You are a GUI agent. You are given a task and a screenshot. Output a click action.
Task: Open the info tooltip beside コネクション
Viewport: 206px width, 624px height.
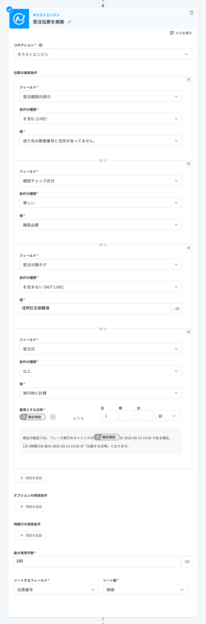(x=40, y=45)
